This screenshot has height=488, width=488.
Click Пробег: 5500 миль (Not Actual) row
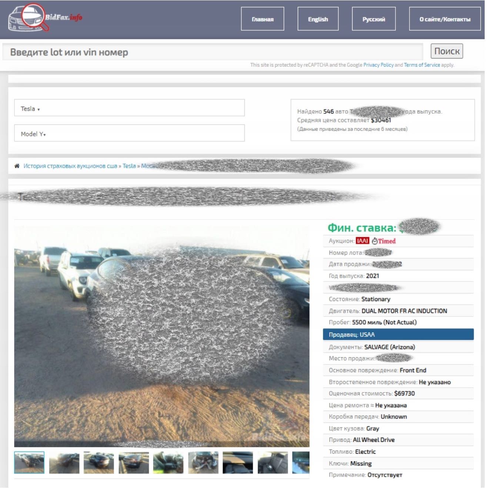coord(398,322)
